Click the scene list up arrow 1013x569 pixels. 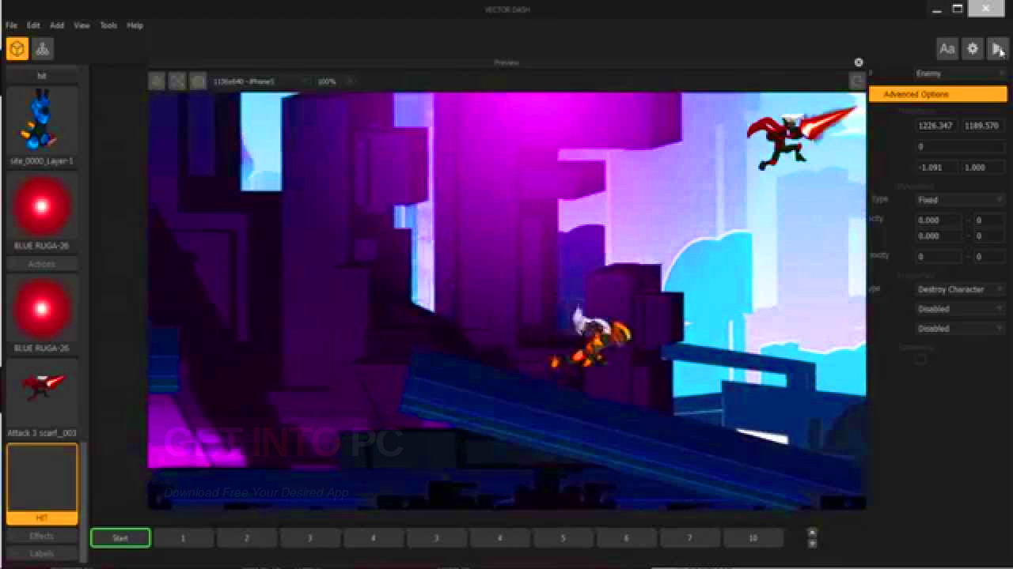[812, 533]
